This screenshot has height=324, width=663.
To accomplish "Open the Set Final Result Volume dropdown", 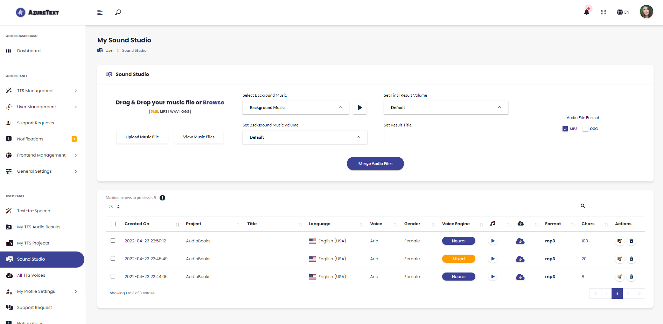I will coord(446,108).
